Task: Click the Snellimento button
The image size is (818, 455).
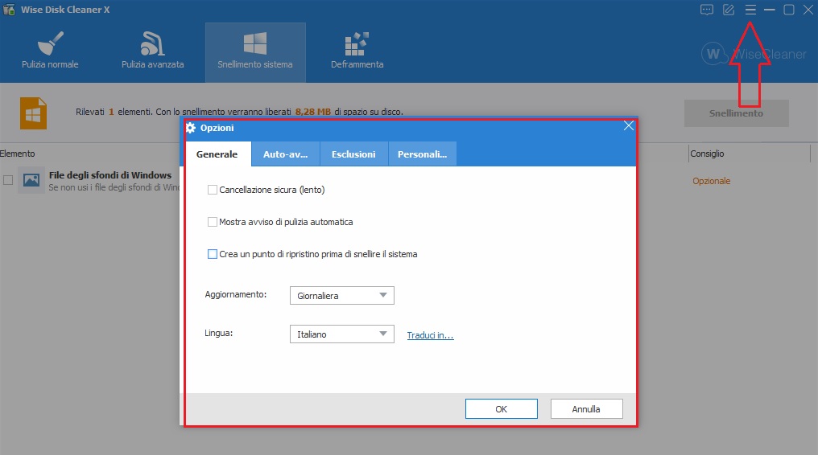Action: pyautogui.click(x=736, y=113)
